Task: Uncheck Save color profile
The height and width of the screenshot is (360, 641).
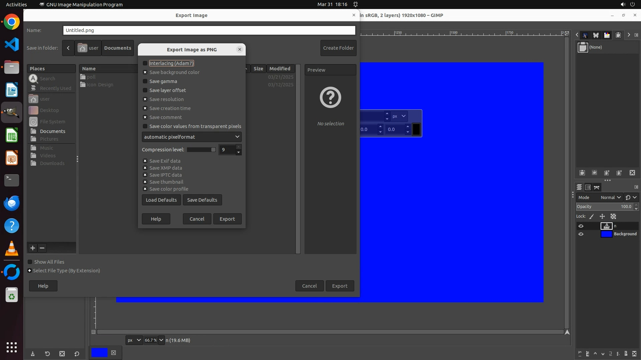Action: pyautogui.click(x=145, y=189)
